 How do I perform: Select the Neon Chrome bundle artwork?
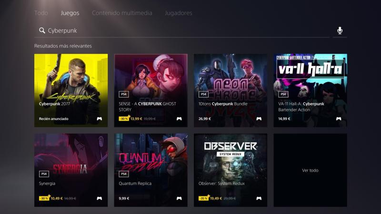(x=231, y=90)
